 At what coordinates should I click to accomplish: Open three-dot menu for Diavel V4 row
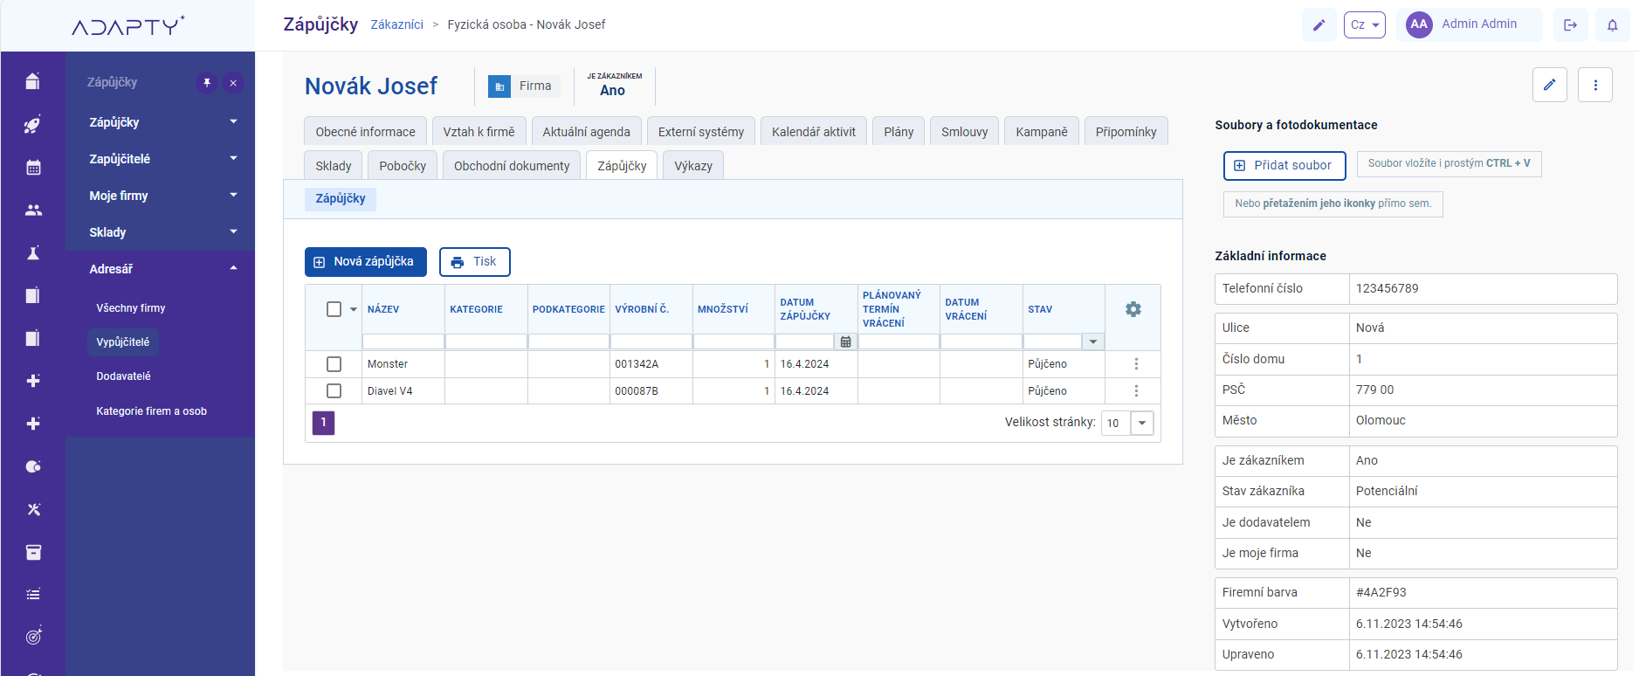[1135, 391]
